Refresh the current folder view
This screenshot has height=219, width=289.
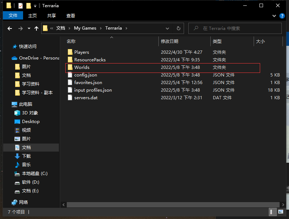tap(178, 28)
